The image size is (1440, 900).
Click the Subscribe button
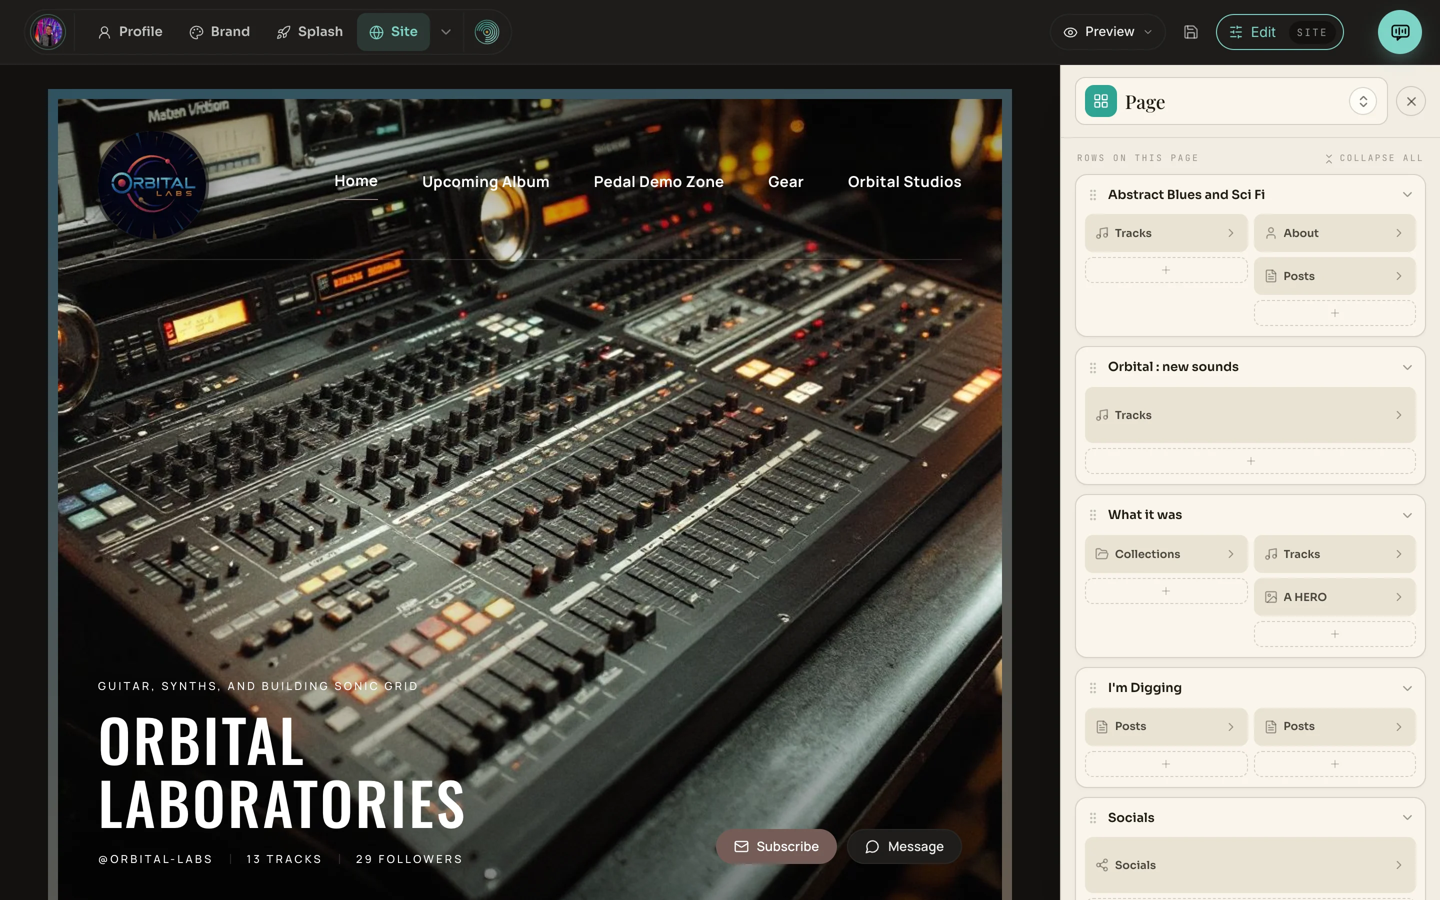tap(776, 846)
